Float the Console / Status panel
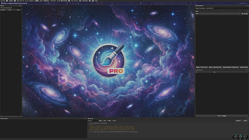The height and width of the screenshot is (140, 249). pyautogui.click(x=85, y=118)
